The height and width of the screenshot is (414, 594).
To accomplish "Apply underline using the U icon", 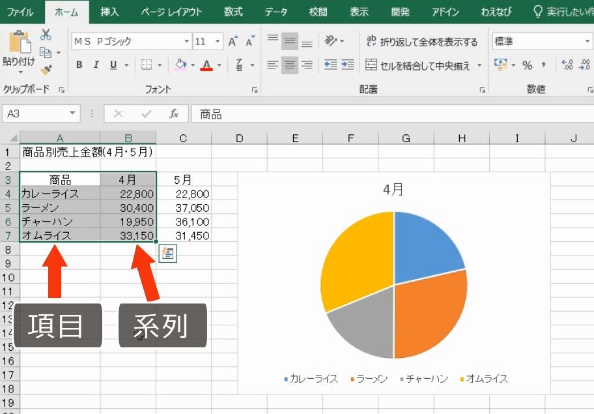I will coord(113,64).
